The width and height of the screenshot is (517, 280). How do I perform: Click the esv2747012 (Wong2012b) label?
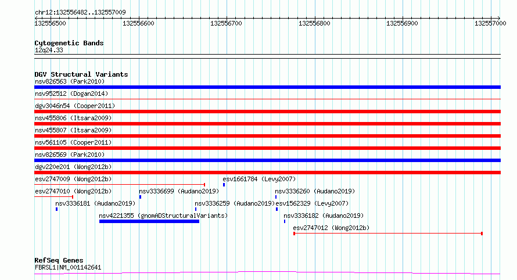coord(331,228)
